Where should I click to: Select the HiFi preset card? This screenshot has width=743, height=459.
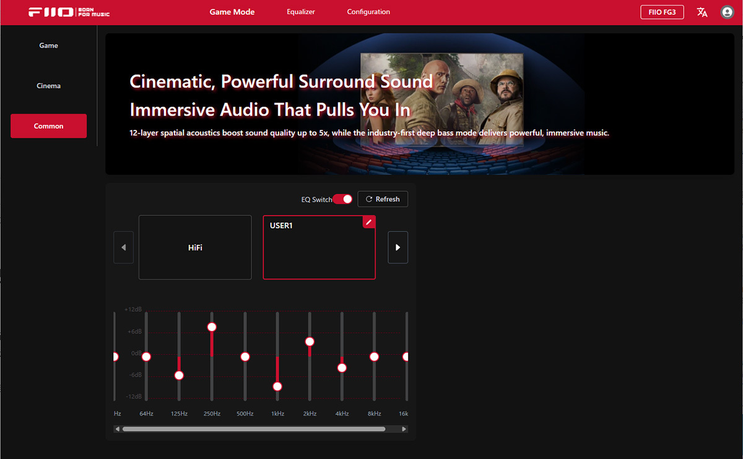point(195,247)
